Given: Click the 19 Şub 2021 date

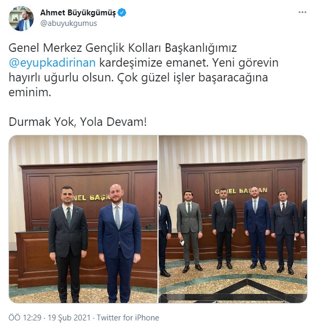Looking at the screenshot, I should tap(69, 317).
